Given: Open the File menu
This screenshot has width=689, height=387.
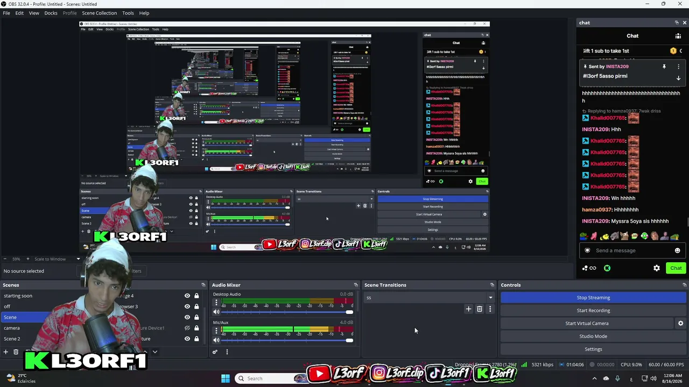Looking at the screenshot, I should coord(6,13).
